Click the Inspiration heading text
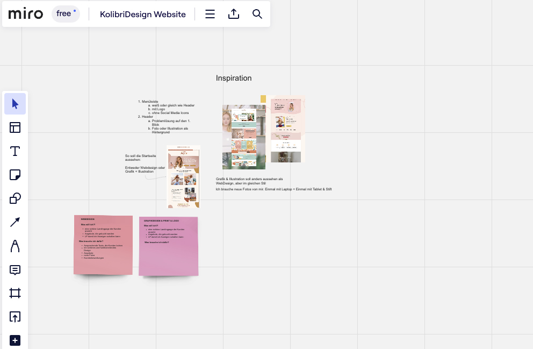 pos(234,78)
